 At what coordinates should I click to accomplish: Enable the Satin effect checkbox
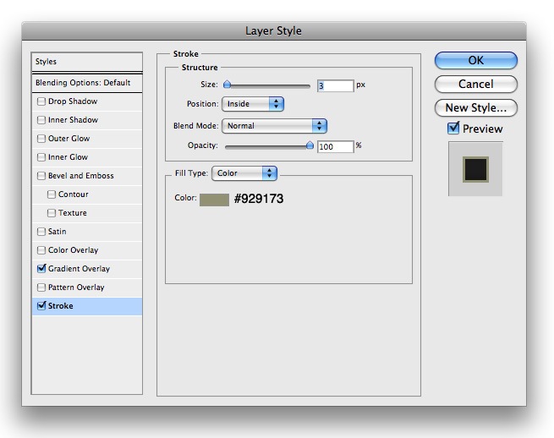[x=41, y=232]
